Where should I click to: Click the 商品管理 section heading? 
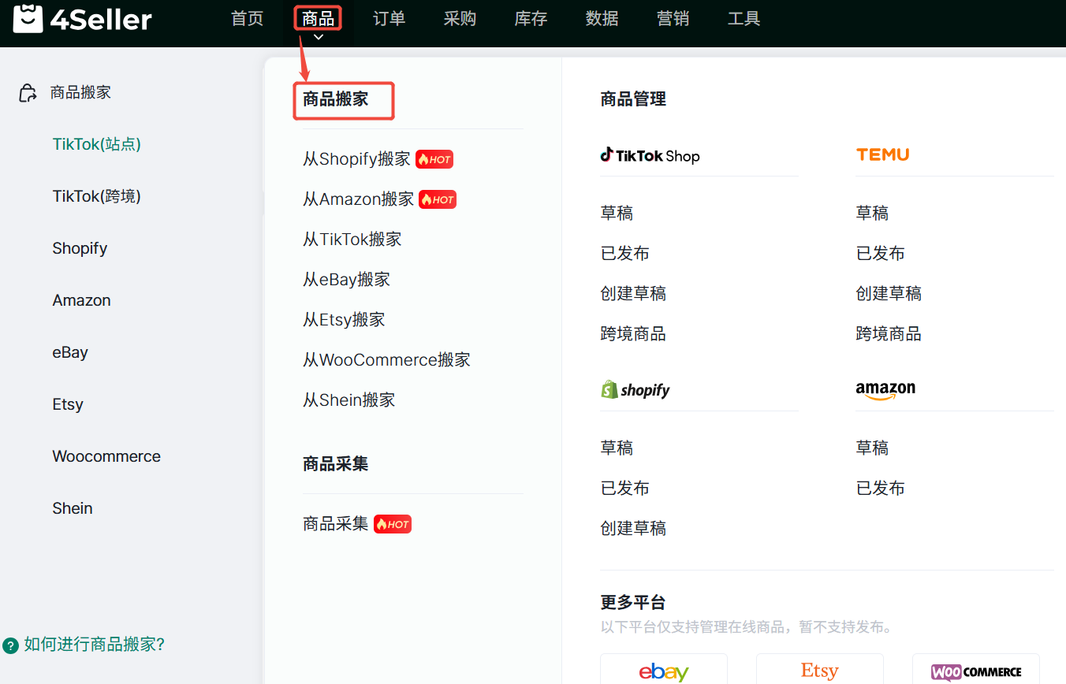pyautogui.click(x=633, y=99)
